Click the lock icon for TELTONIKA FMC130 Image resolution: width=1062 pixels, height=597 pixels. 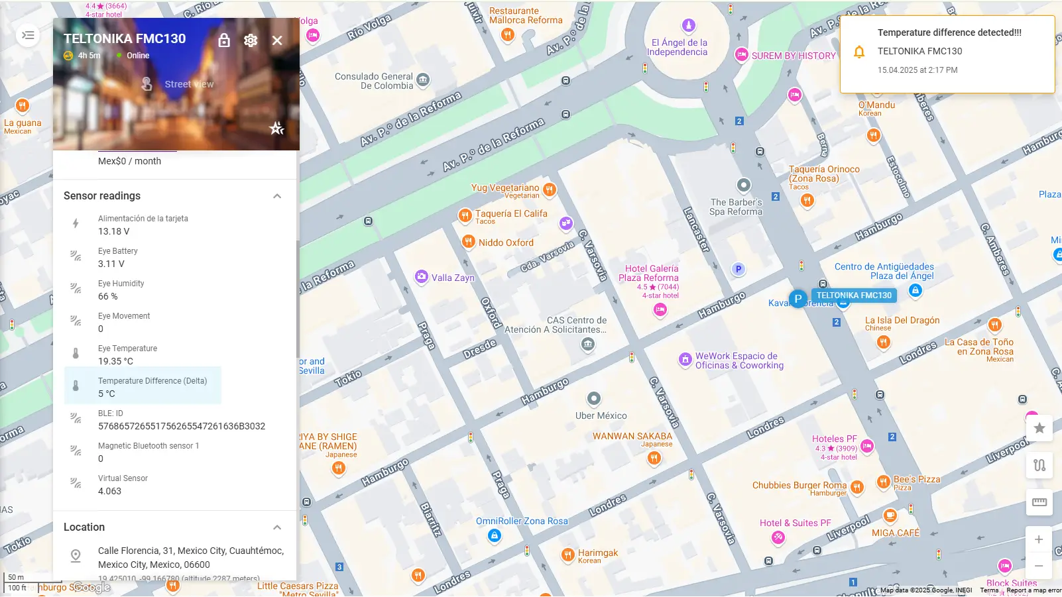[x=224, y=40]
